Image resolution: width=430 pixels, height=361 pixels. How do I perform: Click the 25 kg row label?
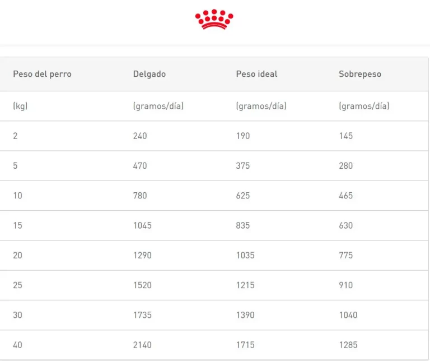click(17, 285)
